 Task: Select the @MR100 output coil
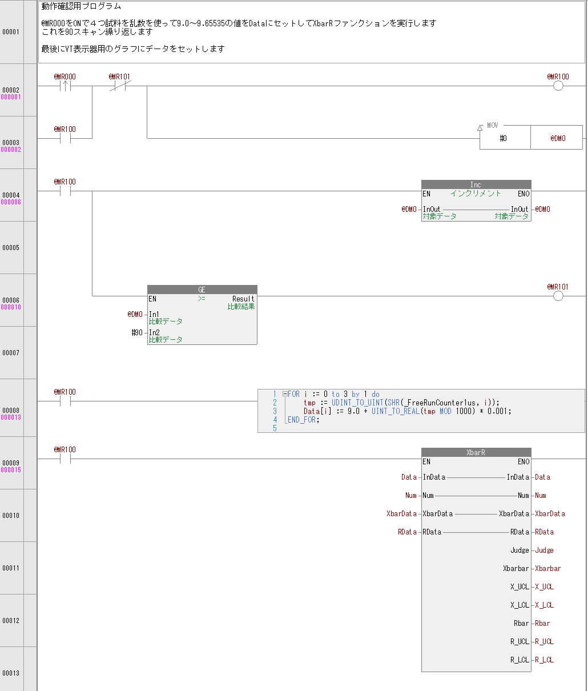click(x=558, y=86)
